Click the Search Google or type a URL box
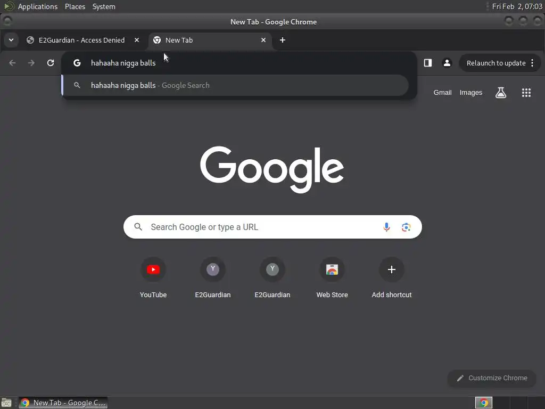This screenshot has width=545, height=409. [272, 227]
